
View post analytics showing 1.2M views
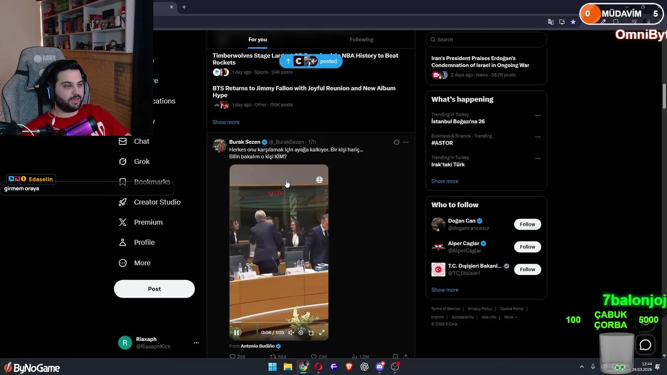click(x=360, y=357)
